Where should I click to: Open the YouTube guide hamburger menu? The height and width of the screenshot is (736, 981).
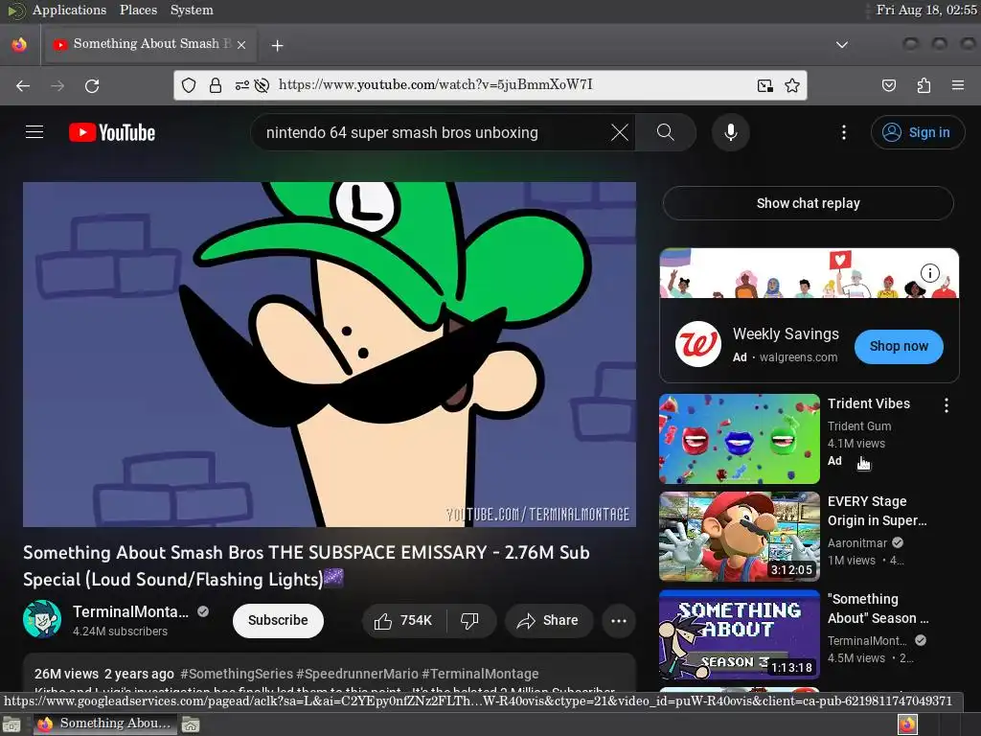34,132
